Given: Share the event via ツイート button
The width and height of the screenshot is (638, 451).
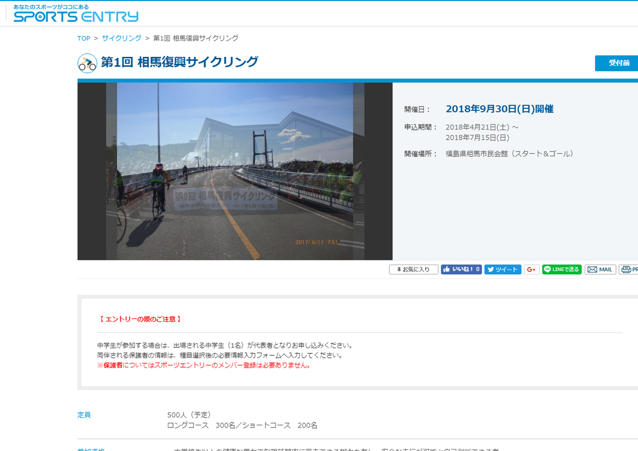Looking at the screenshot, I should (x=502, y=269).
